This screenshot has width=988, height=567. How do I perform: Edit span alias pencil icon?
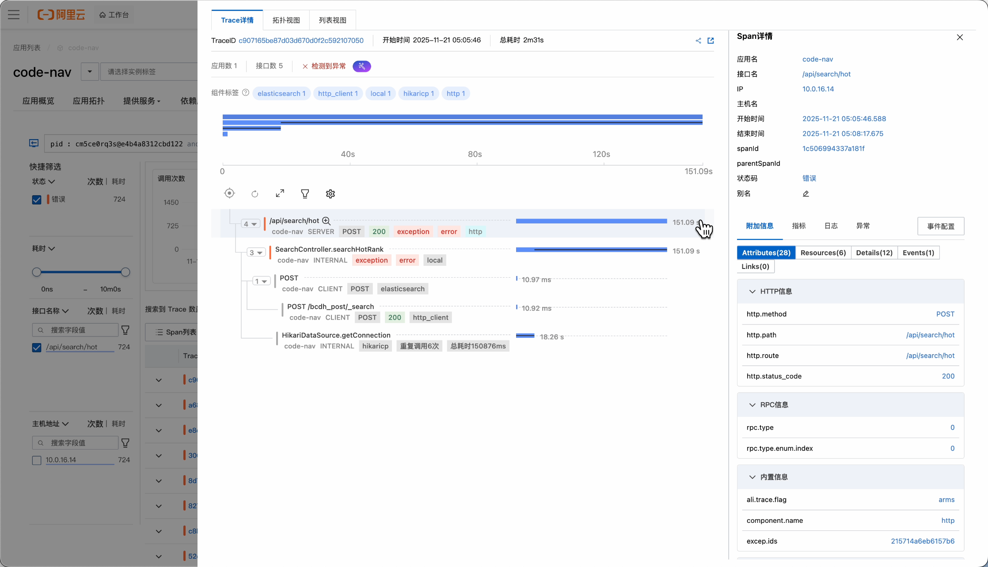pos(806,194)
